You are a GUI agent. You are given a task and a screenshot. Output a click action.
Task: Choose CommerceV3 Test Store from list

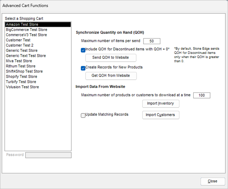pyautogui.click(x=38, y=35)
